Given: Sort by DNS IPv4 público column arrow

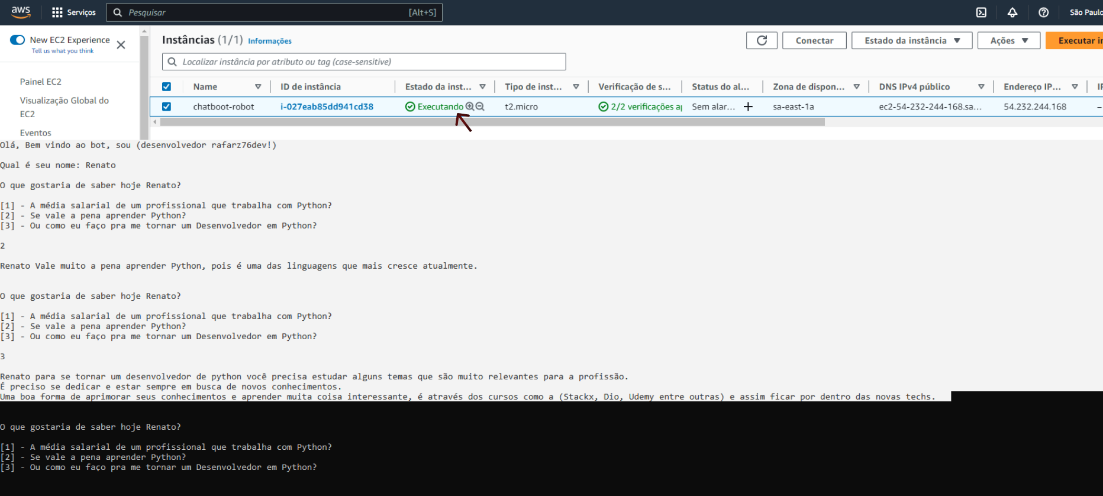Looking at the screenshot, I should [981, 86].
